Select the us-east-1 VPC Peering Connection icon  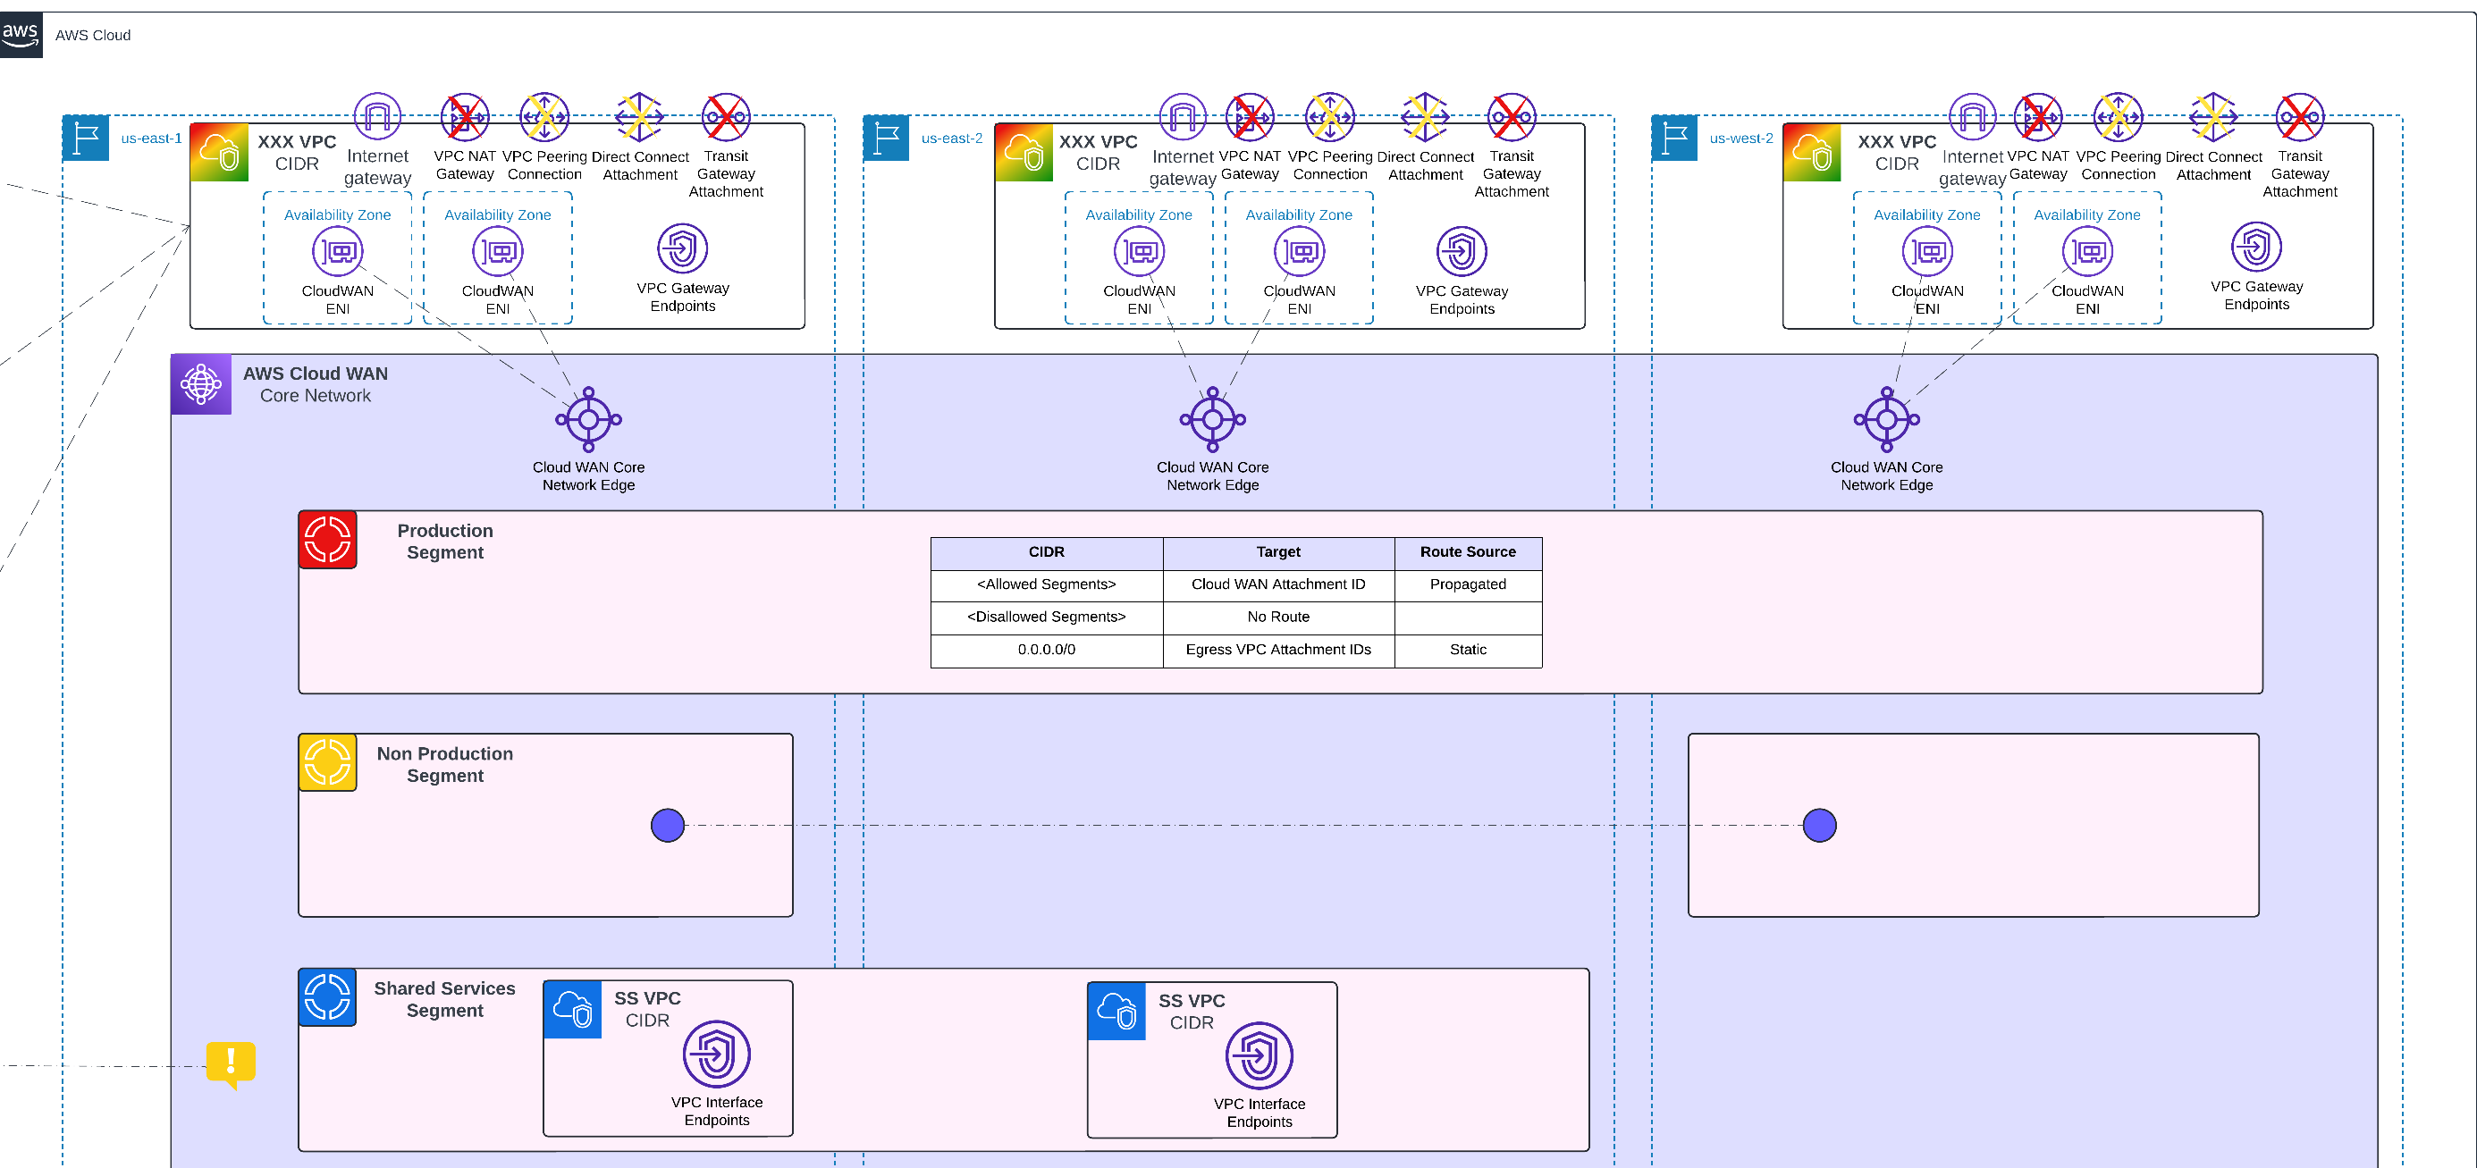(x=544, y=117)
